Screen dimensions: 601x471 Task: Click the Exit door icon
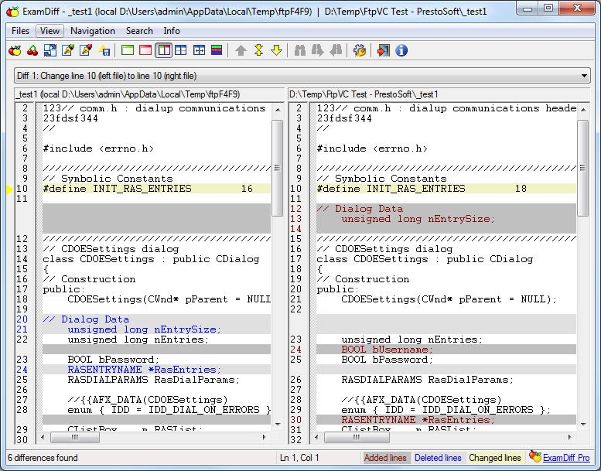pos(384,50)
